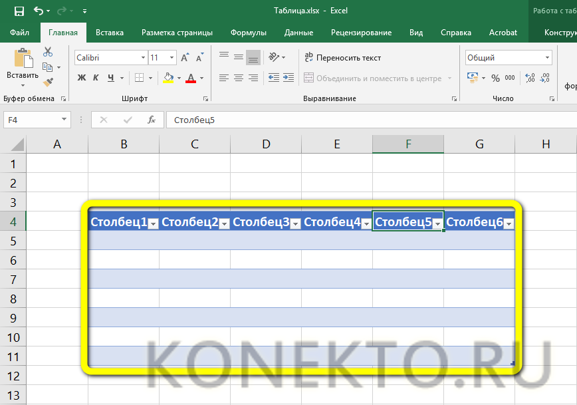Viewport: 577px width, 405px height.
Task: Click the increase indent icon
Action: [x=288, y=78]
